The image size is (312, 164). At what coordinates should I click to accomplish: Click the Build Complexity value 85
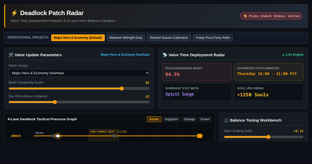[147, 83]
